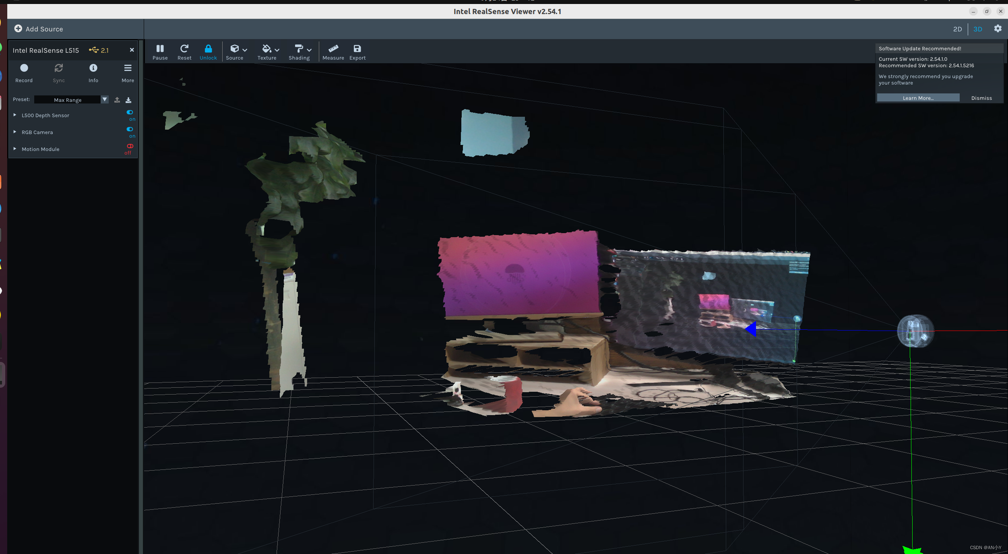Screen dimensions: 1008x554
Task: Click the RGB Camera label
Action: (37, 132)
